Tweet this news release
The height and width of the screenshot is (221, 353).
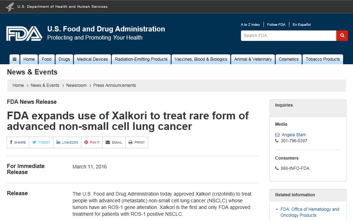point(41,143)
